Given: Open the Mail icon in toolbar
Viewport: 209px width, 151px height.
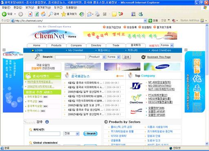Looking at the screenshot, I should pos(89,14).
